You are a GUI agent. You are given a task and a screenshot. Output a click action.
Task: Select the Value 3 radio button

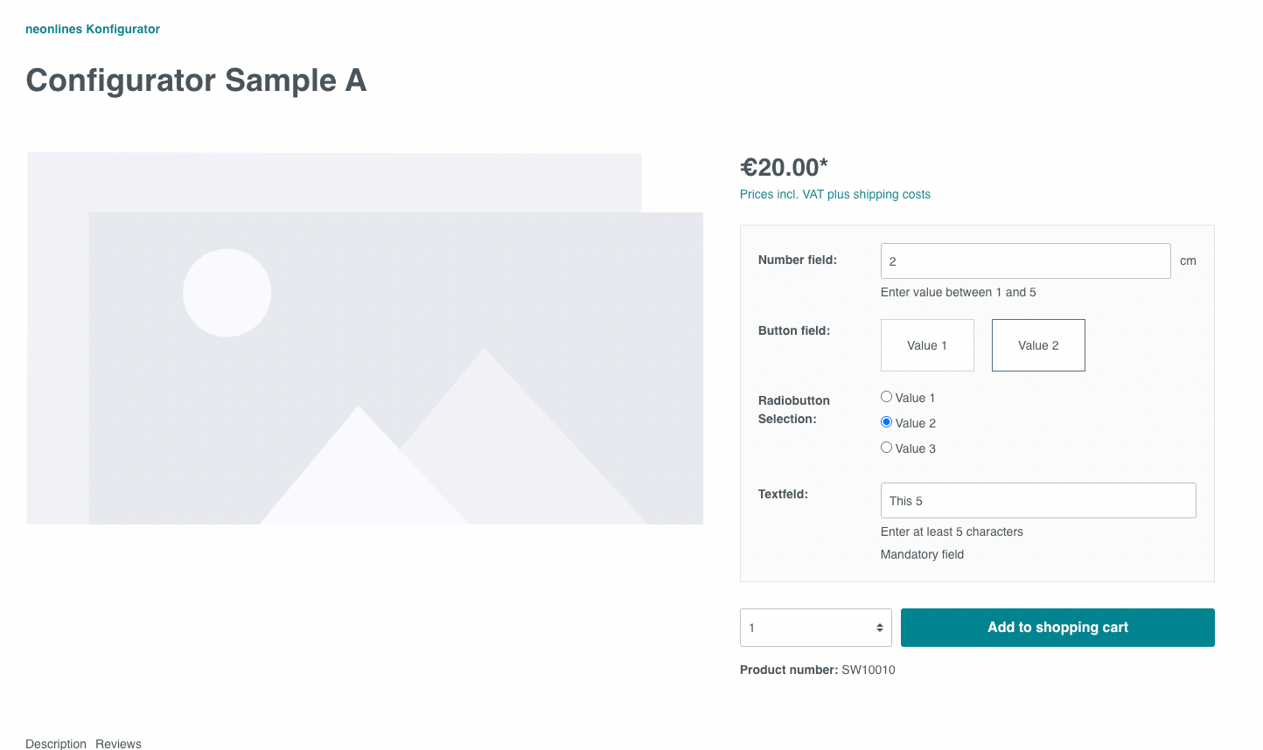887,448
